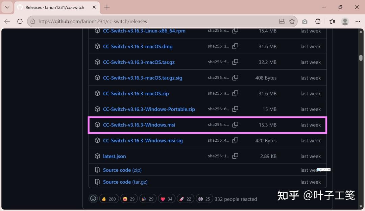
Task: Copy sha256 hash for Windows.msi
Action: click(235, 124)
